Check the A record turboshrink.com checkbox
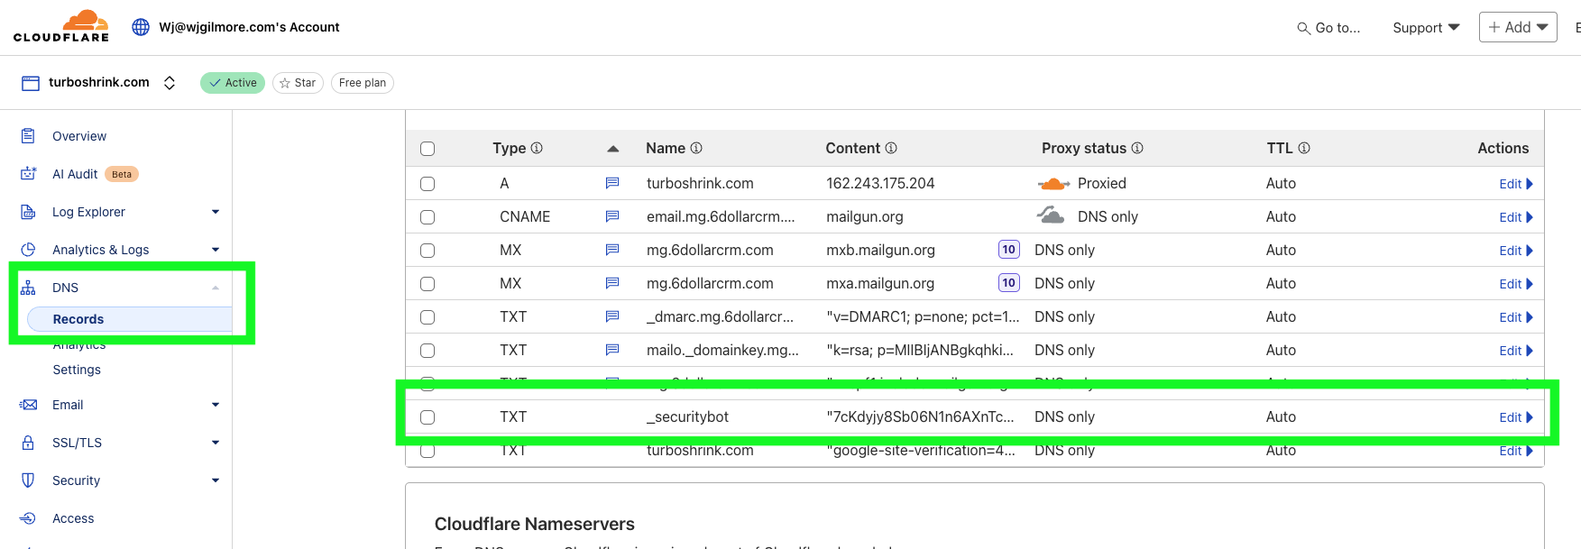Image resolution: width=1581 pixels, height=549 pixels. tap(427, 184)
